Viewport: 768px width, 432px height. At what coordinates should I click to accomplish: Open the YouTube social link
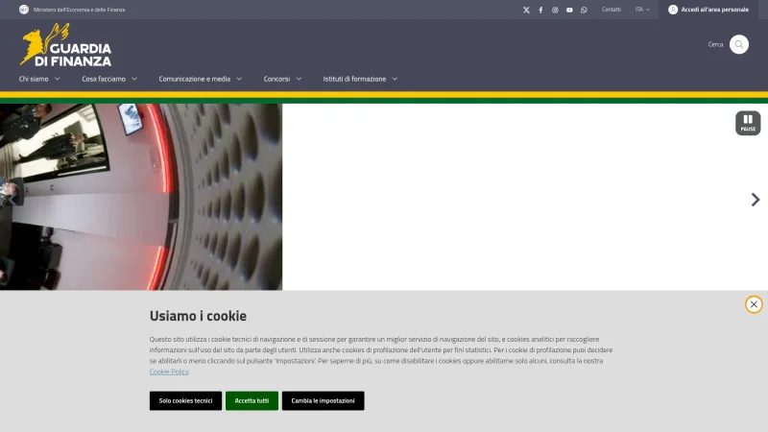coord(569,10)
